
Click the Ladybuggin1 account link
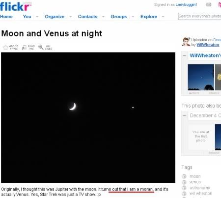(186, 5)
